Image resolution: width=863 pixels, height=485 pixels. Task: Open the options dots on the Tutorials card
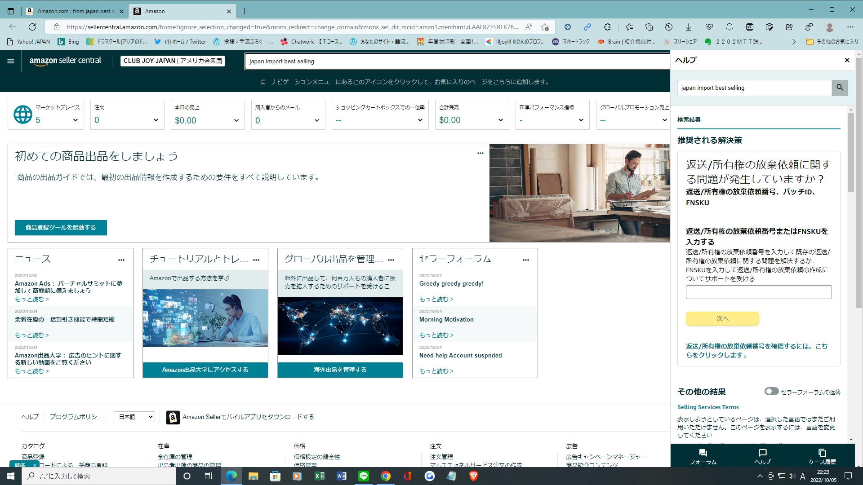256,260
